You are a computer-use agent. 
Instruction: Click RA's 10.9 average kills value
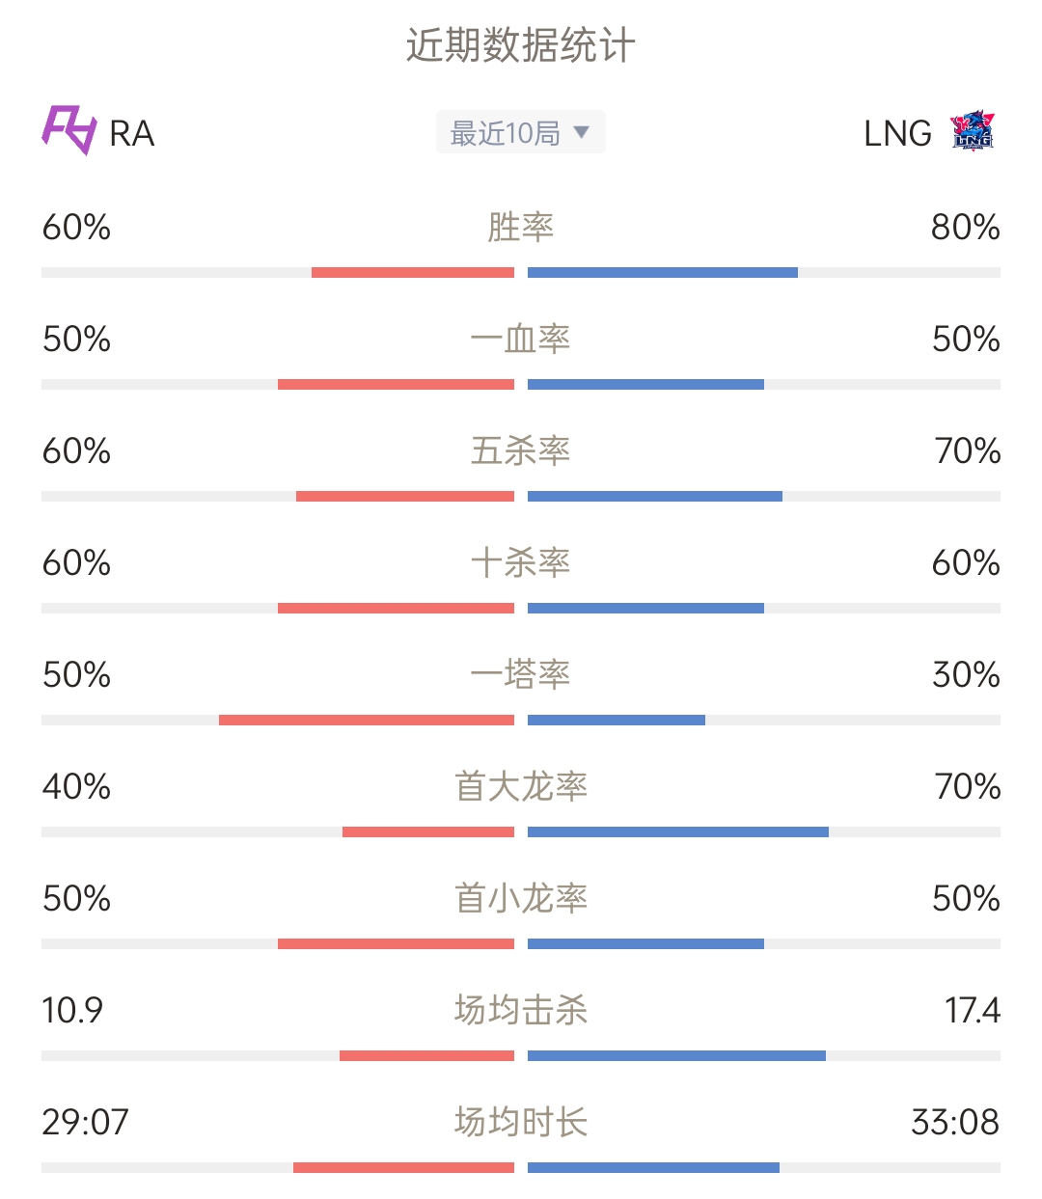(x=72, y=1011)
